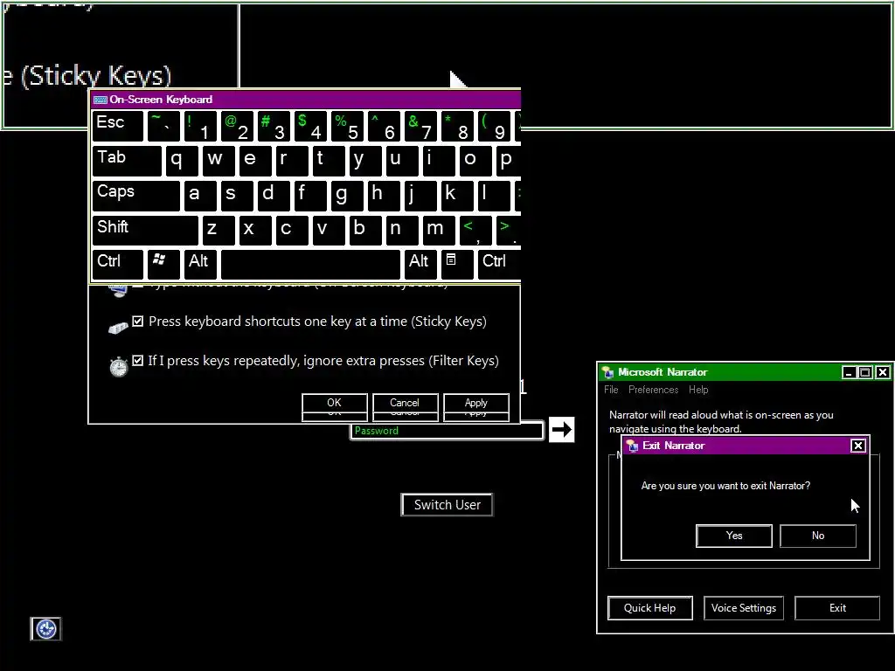895x671 pixels.
Task: Maximize the Microsoft Narrator window
Action: [x=865, y=372]
